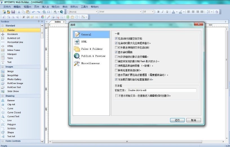The image size is (230, 147).
Task: Toggle Italic formatting button
Action: coord(163,12)
